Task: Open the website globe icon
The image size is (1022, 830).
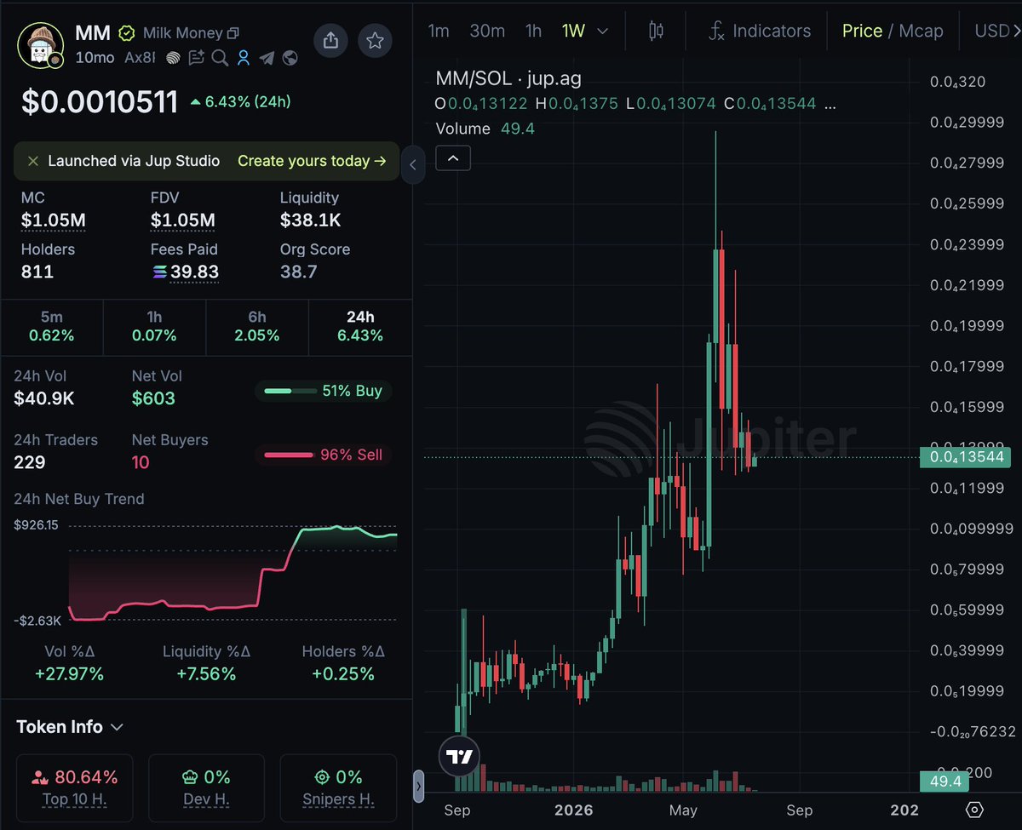Action: (x=290, y=58)
